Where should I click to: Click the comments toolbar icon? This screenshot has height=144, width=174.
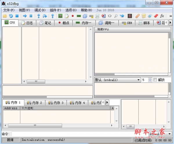[x=144, y=16]
